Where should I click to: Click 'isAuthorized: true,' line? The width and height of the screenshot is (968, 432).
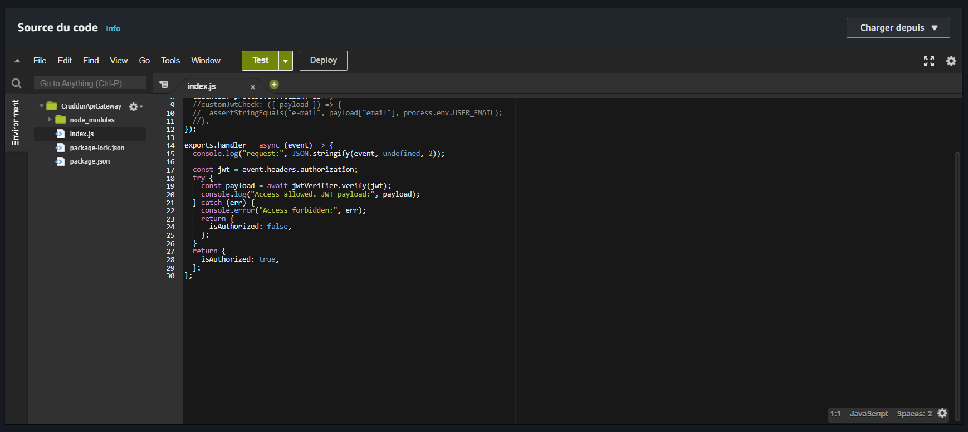(240, 259)
